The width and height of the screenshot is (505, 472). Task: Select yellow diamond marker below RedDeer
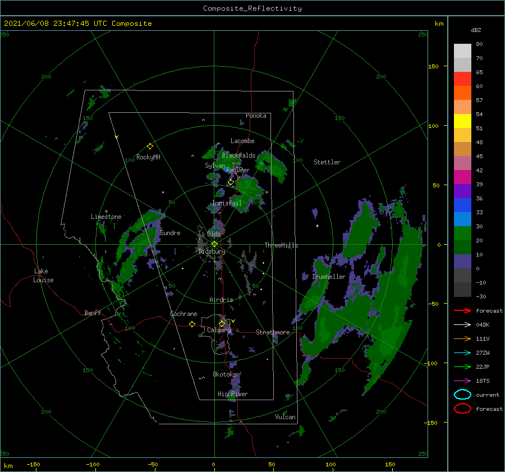(x=231, y=182)
